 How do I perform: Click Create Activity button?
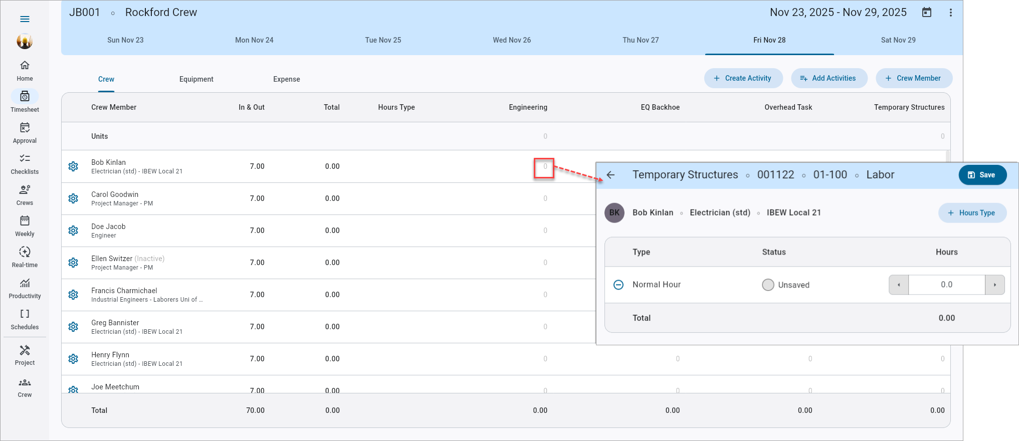tap(743, 78)
